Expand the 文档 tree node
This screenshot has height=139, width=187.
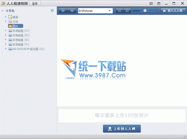click(x=6, y=21)
